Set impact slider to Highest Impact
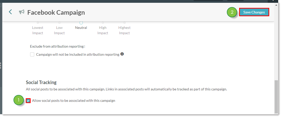Screen dimensions: 282x118 [125, 23]
